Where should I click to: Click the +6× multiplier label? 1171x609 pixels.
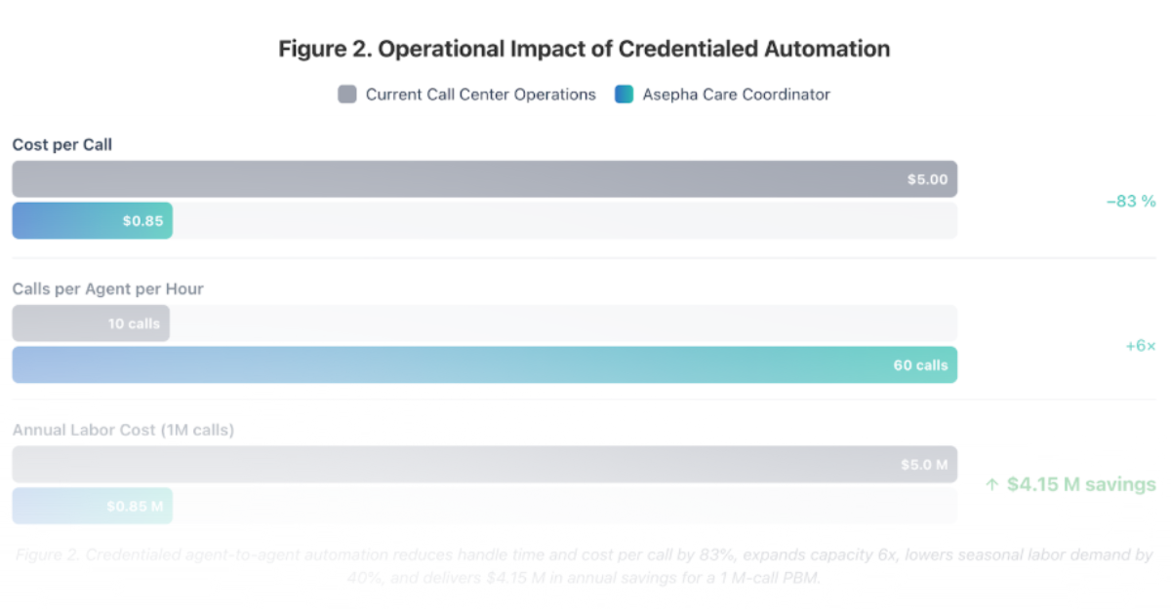tap(1140, 345)
